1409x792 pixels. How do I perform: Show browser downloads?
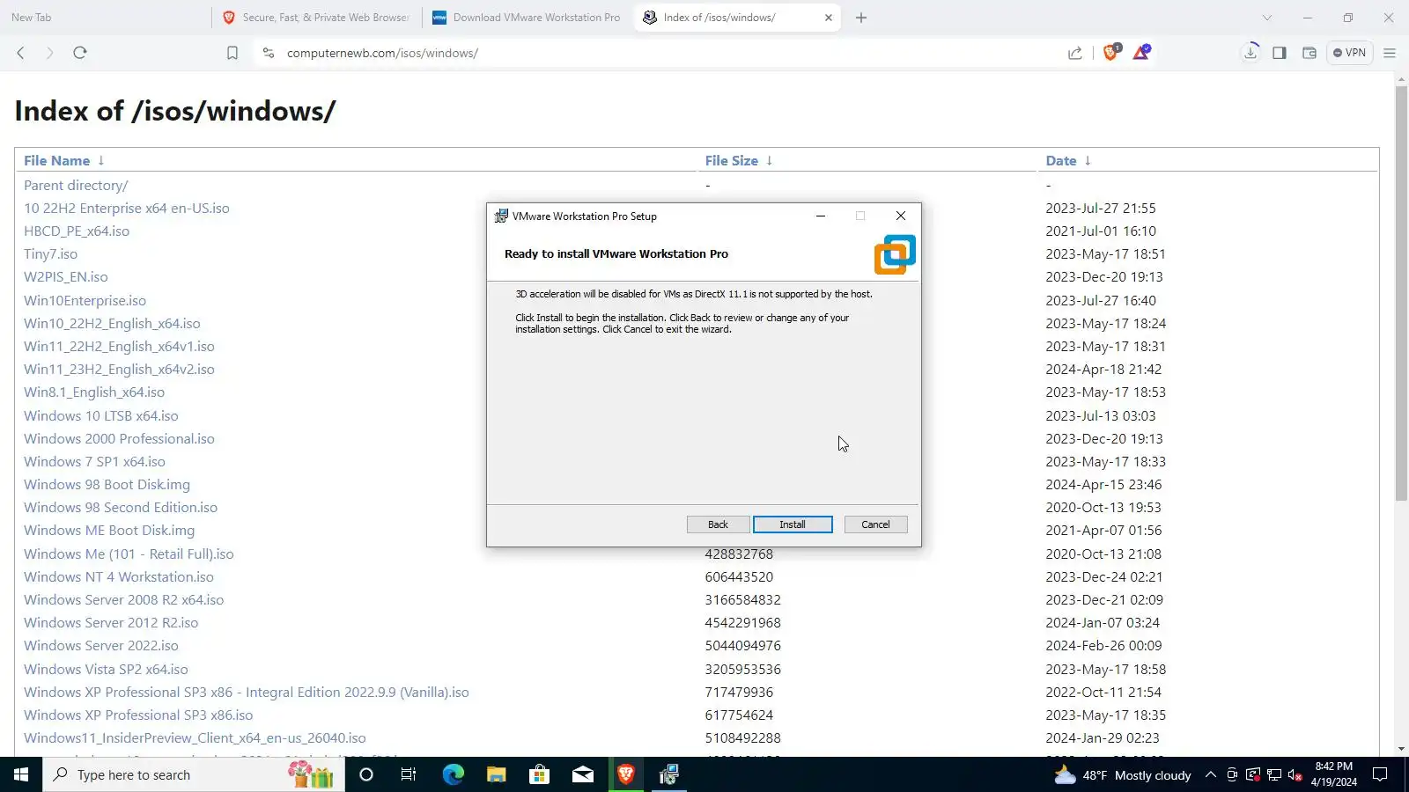(1250, 53)
